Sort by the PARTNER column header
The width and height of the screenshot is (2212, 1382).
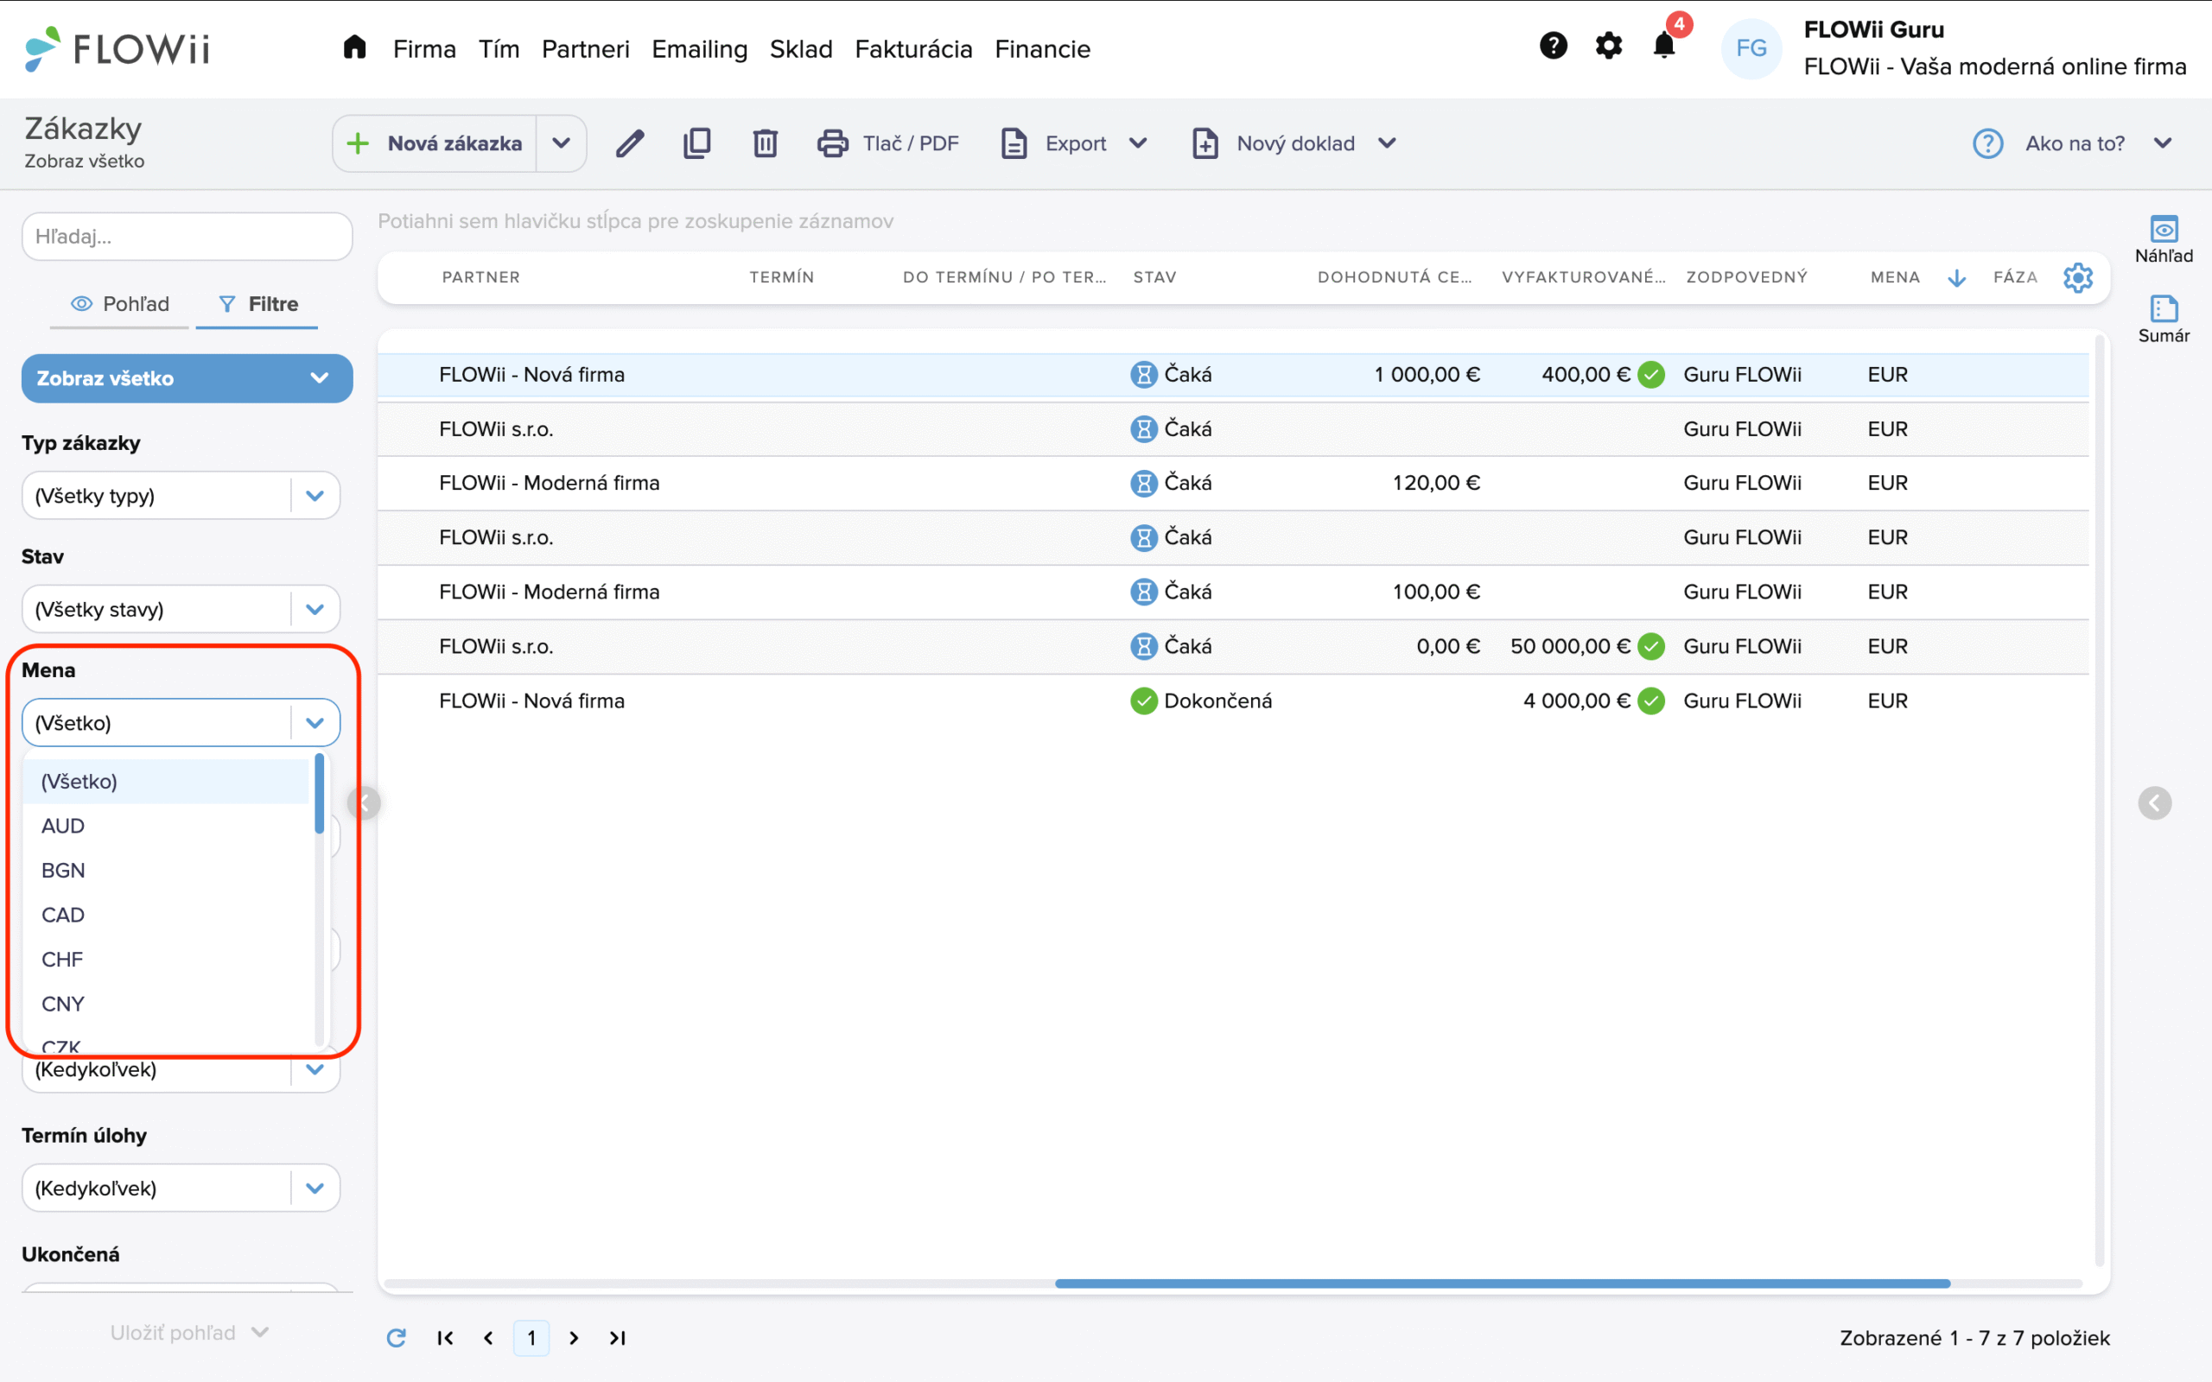click(x=480, y=278)
